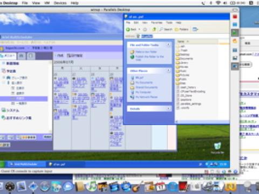This screenshot has height=194, width=259.
Task: Click blue Pause icon in Parallels sidebar
Action: (235, 25)
